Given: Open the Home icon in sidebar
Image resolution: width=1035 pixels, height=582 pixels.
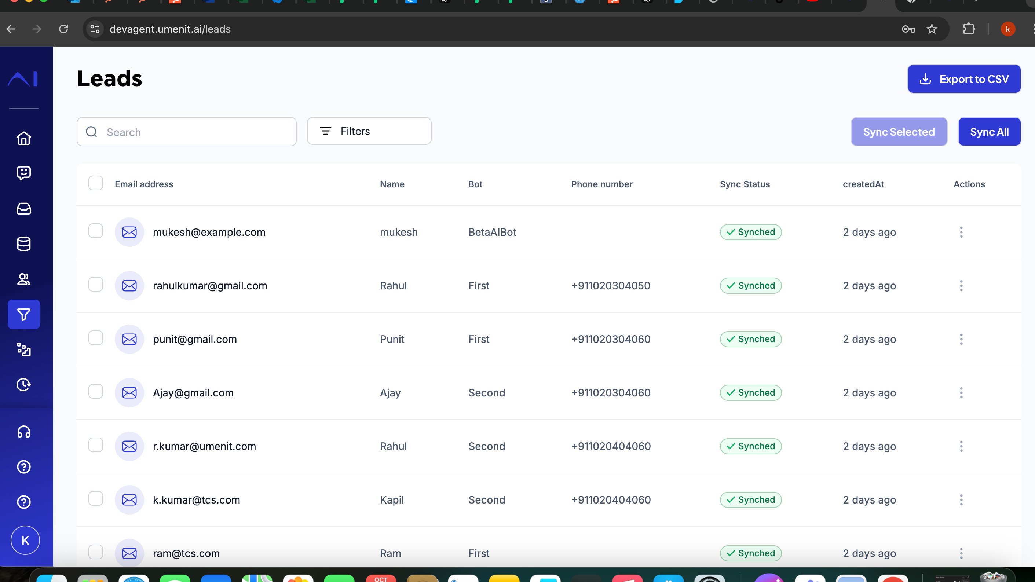Looking at the screenshot, I should tap(24, 138).
